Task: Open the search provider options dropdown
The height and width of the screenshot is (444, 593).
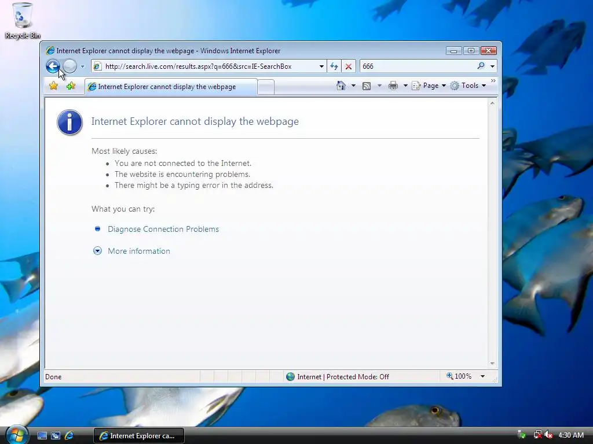Action: coord(492,66)
